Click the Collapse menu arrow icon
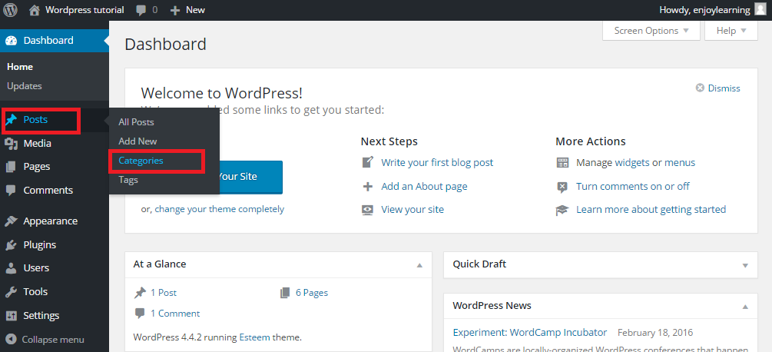This screenshot has height=352, width=772. click(11, 339)
